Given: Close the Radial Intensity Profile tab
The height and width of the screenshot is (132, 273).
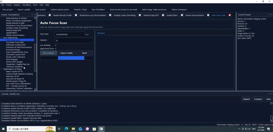Looking at the screenshot, I should pyautogui.click(x=76, y=15).
